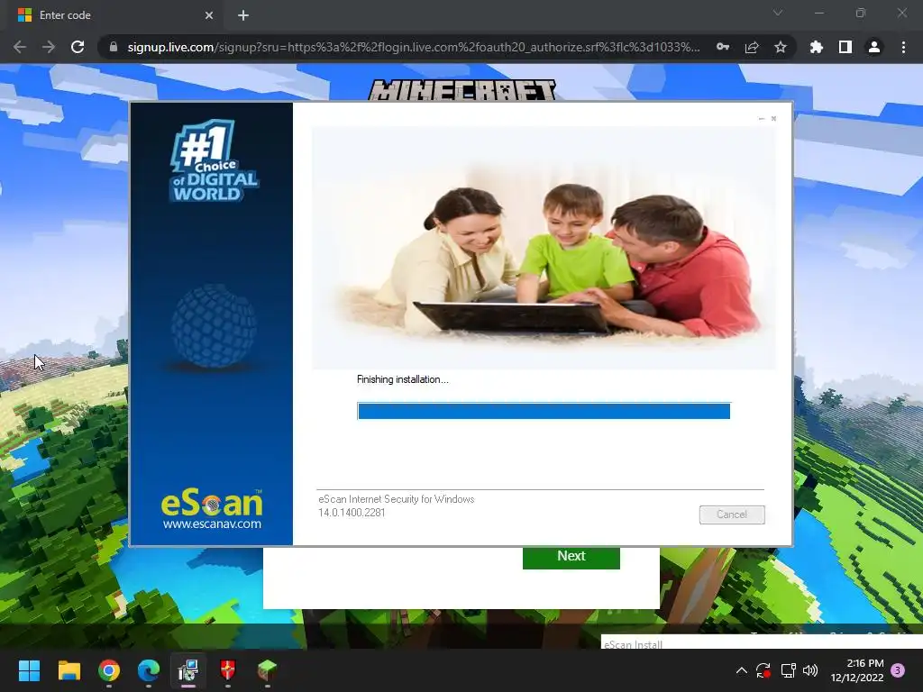Click the sync status tray icon
The image size is (923, 692).
click(x=763, y=670)
